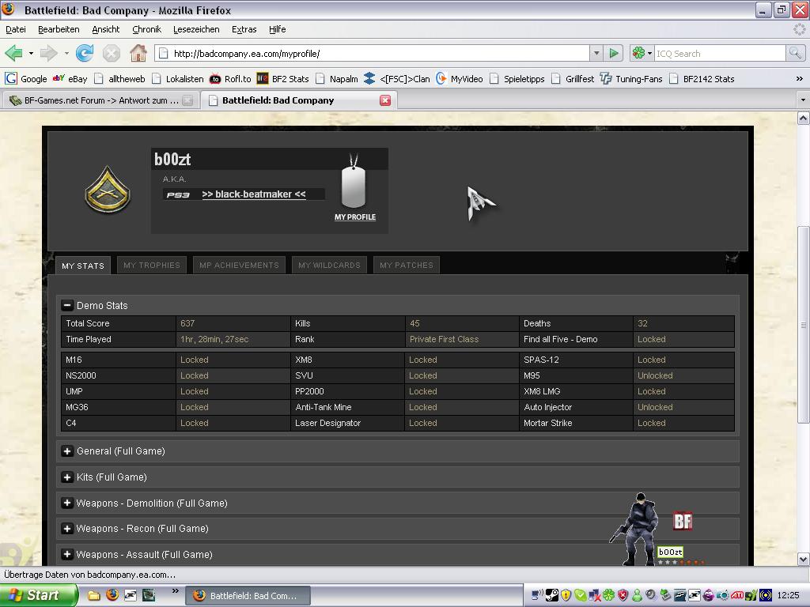Open the Datei menu
This screenshot has width=810, height=607.
[x=16, y=29]
